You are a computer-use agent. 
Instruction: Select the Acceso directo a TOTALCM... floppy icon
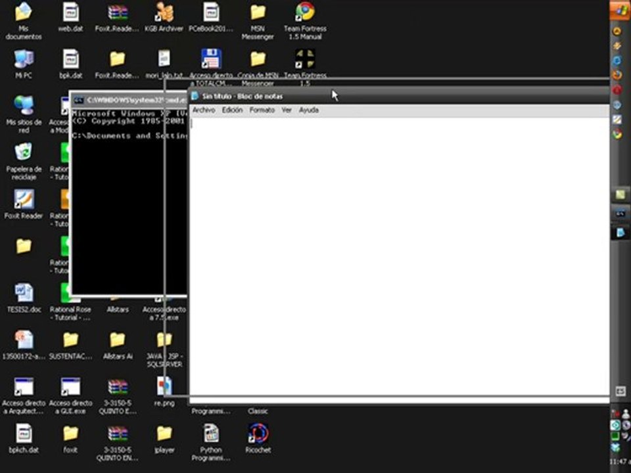pos(211,67)
